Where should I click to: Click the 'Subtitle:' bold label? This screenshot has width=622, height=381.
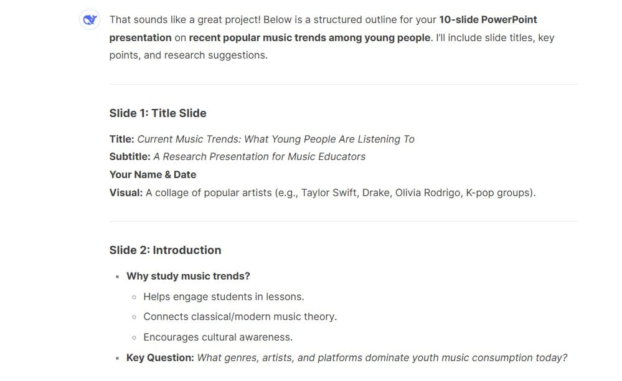point(130,157)
